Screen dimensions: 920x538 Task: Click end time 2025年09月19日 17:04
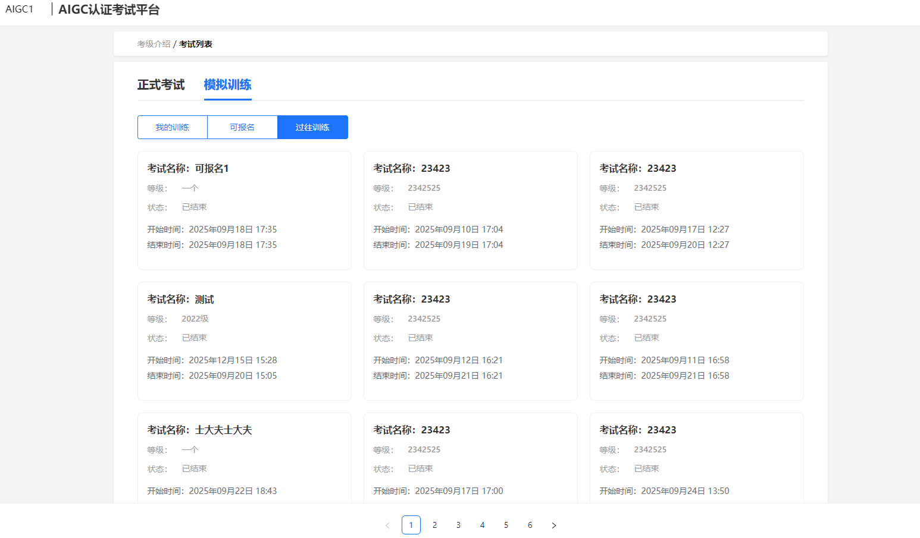[459, 245]
